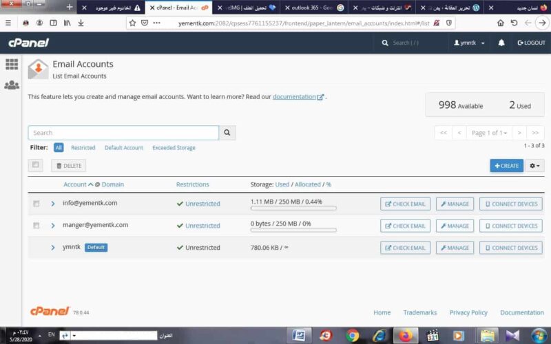Open the cPanel home grid icon

[12, 64]
